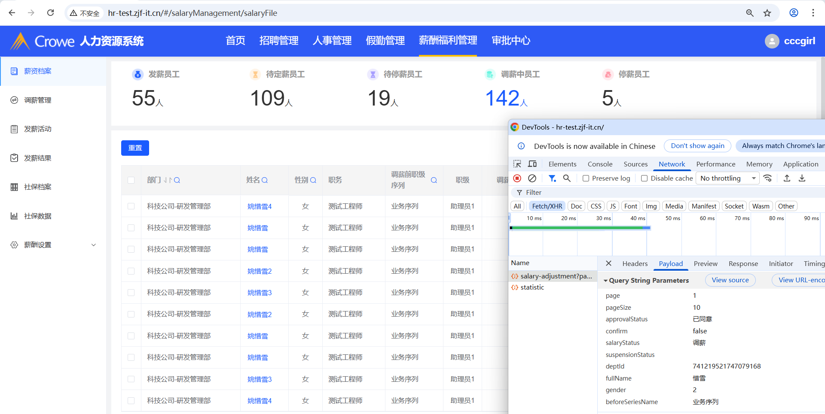Tick the select-all checkbox in table header
825x414 pixels.
click(x=131, y=180)
